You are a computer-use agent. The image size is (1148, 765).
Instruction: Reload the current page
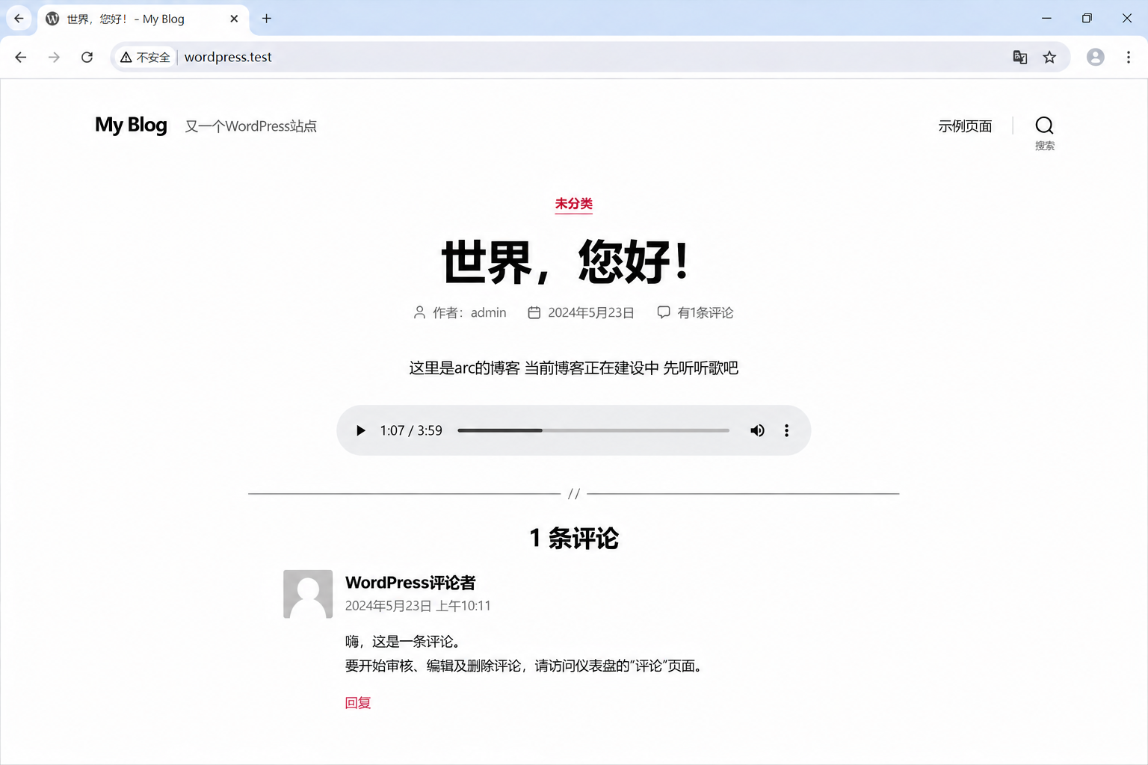pyautogui.click(x=87, y=57)
